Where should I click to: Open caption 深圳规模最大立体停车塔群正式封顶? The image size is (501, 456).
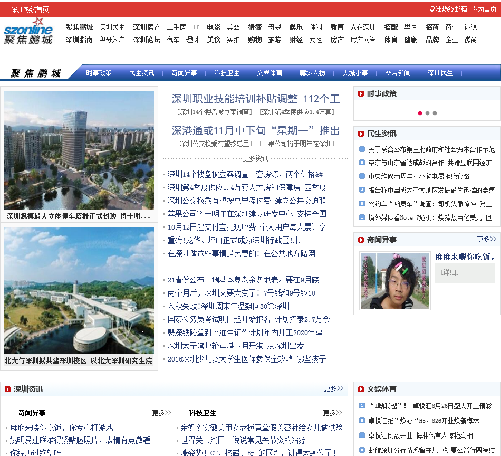click(x=78, y=216)
